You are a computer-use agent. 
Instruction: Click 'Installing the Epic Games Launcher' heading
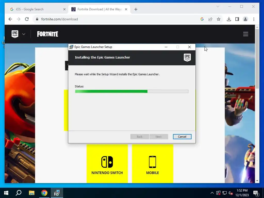tap(102, 57)
